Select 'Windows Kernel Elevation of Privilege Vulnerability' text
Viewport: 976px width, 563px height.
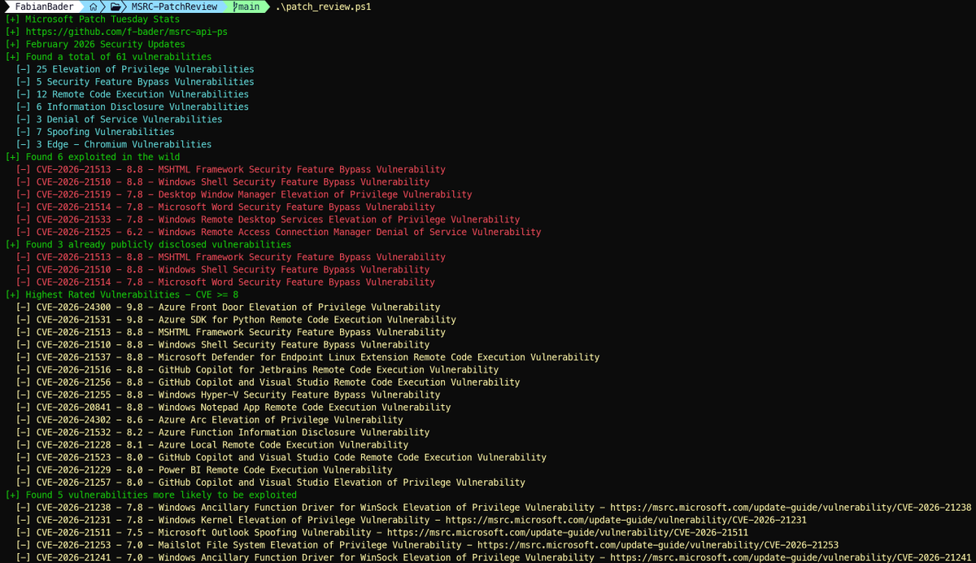coord(294,519)
